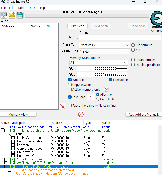
Task: Enable the Speedhack checkbox
Action: coord(133,65)
